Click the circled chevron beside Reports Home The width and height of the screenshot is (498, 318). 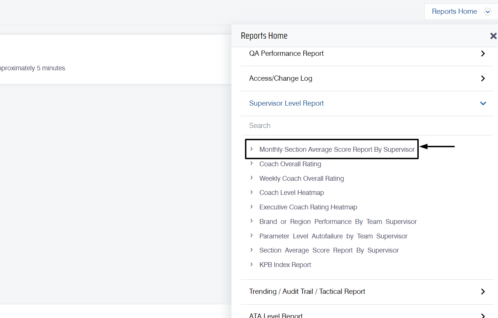(x=488, y=12)
